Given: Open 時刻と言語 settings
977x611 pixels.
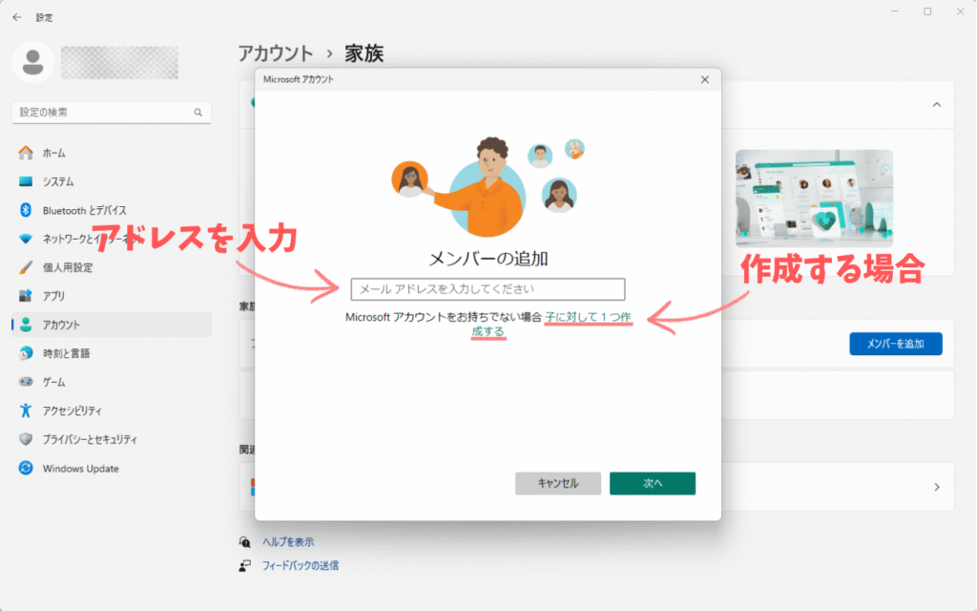Looking at the screenshot, I should [x=112, y=353].
